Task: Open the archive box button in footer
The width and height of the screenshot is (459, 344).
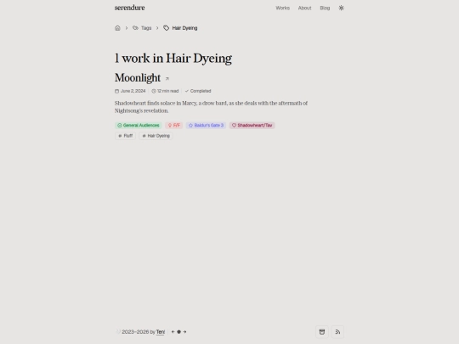Action: click(322, 332)
